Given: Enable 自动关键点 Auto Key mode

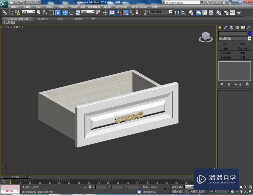Looking at the screenshot, I should tap(177, 187).
